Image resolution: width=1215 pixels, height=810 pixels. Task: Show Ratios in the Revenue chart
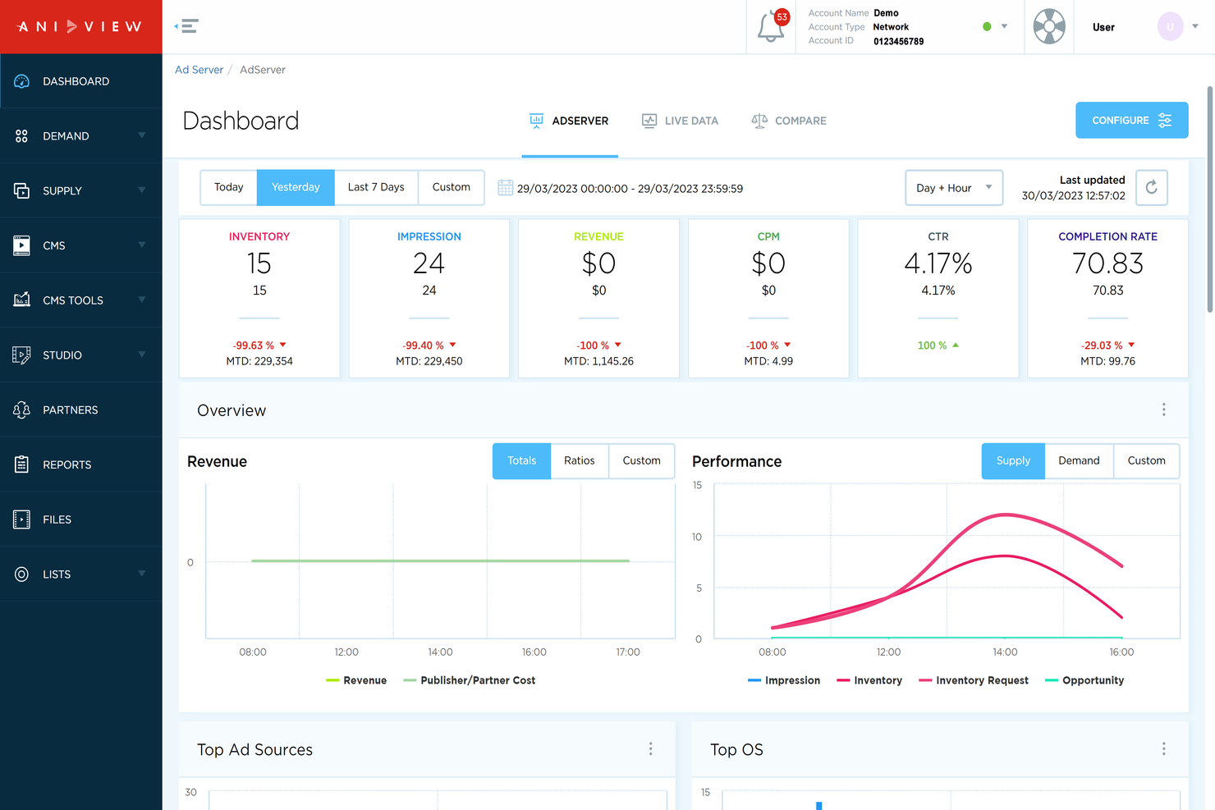(x=579, y=460)
